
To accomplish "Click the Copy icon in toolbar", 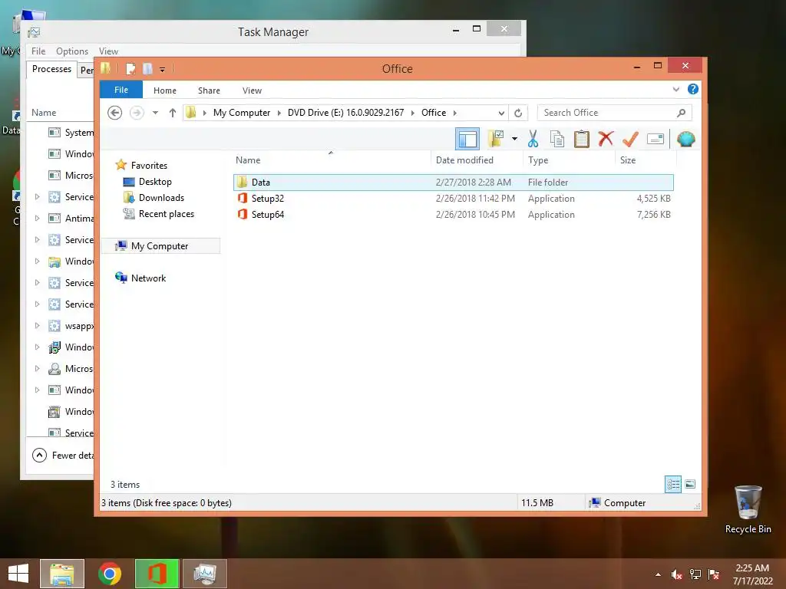I will click(557, 139).
